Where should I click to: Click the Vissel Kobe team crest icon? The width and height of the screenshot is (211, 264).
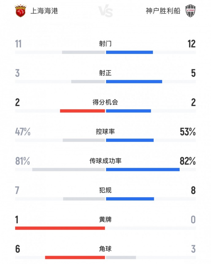(190, 11)
